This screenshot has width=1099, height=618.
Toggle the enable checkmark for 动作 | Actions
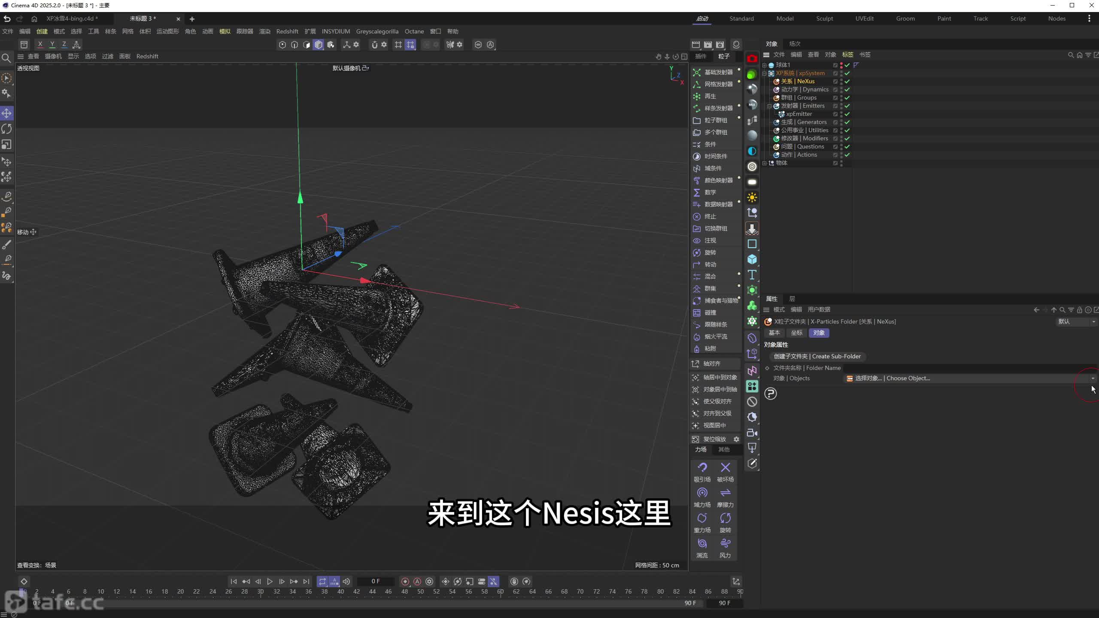coord(847,155)
